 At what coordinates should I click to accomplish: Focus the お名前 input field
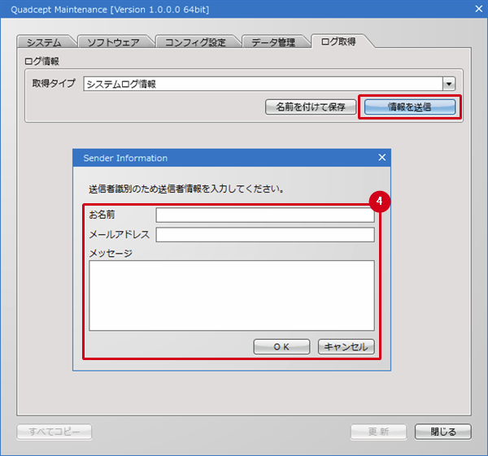click(x=264, y=215)
